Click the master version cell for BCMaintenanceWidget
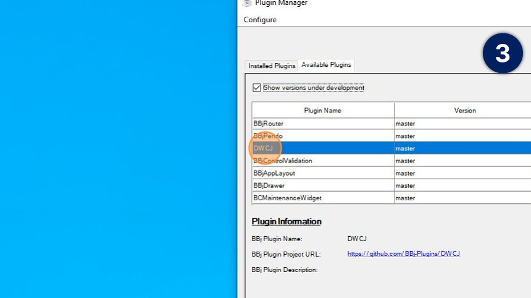Image resolution: width=531 pixels, height=298 pixels. click(x=406, y=198)
